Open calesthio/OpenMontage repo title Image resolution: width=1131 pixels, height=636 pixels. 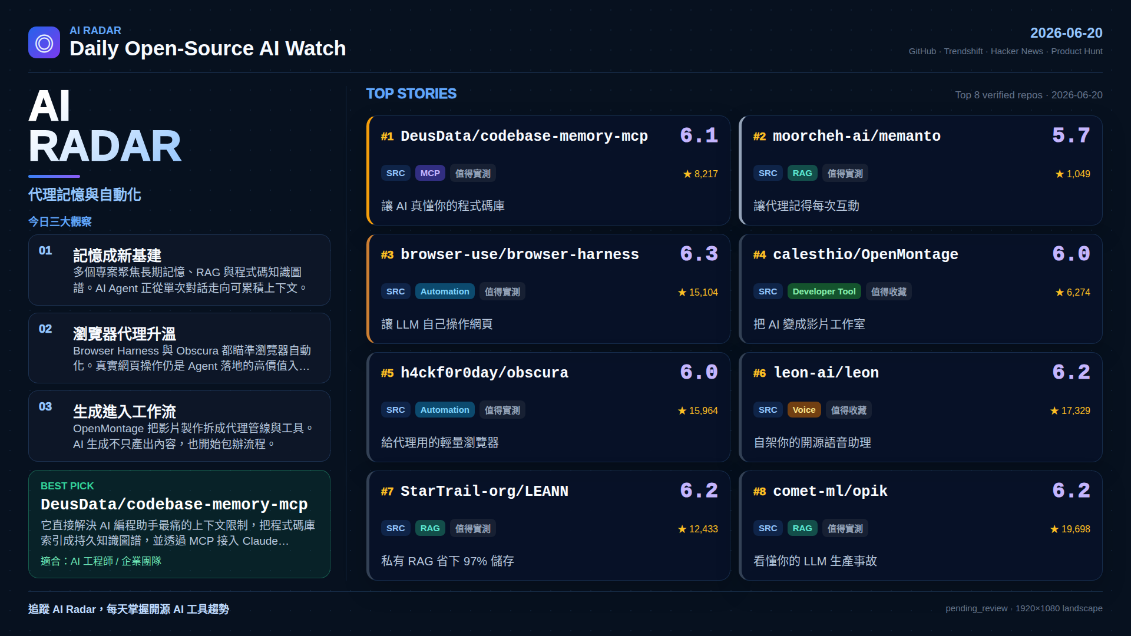[865, 254]
